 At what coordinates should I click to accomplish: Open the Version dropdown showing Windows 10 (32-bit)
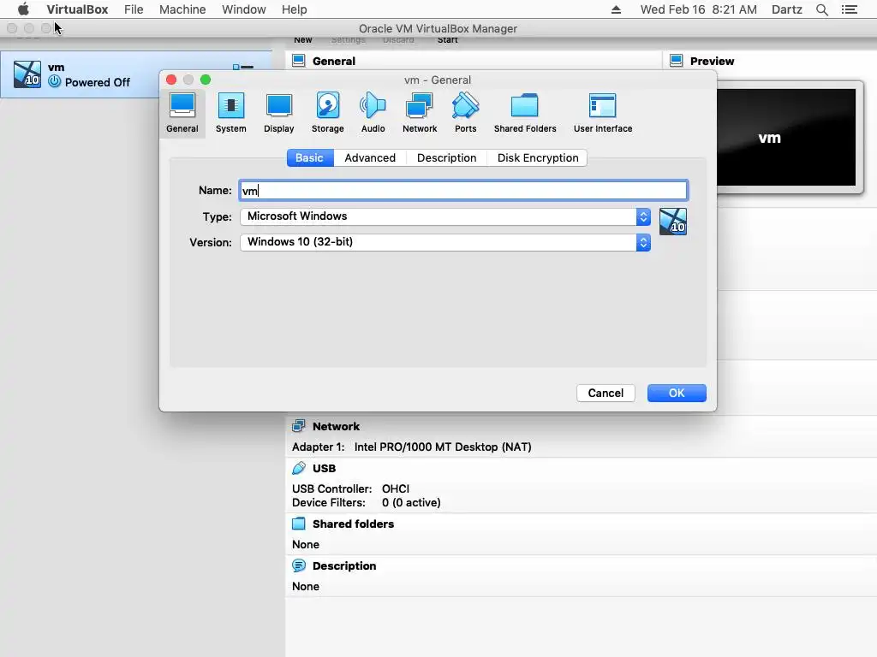pos(445,242)
